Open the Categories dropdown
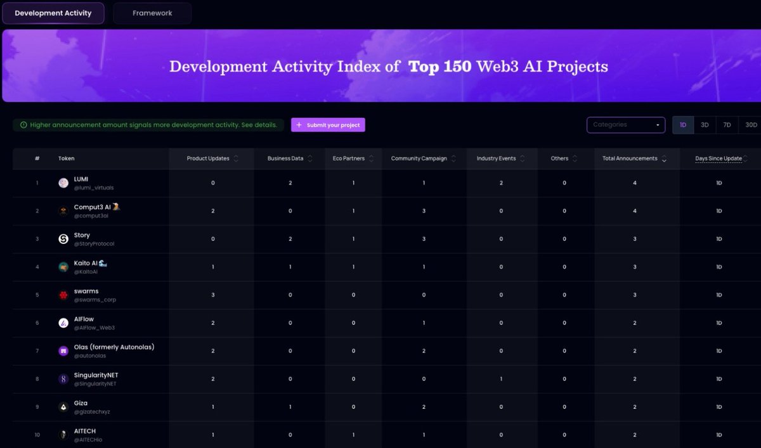 point(626,125)
